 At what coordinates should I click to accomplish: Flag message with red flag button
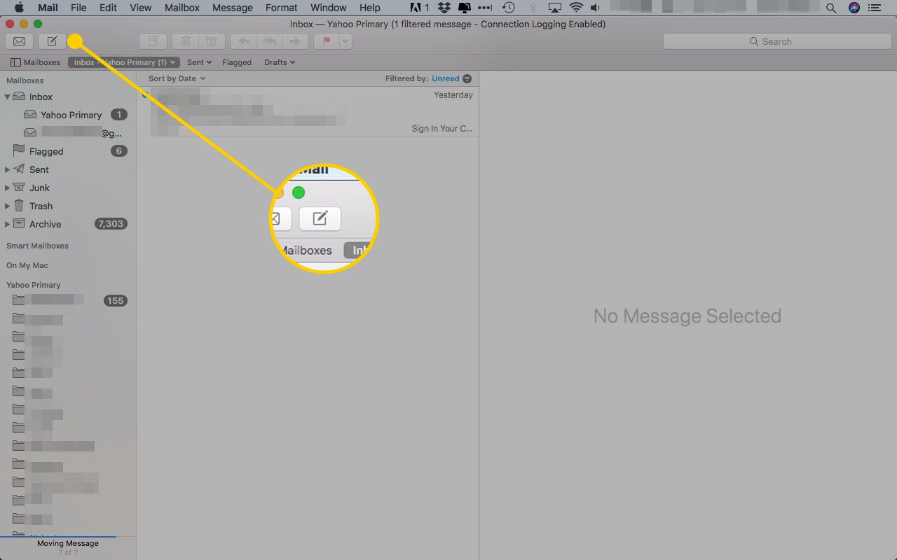pyautogui.click(x=327, y=41)
